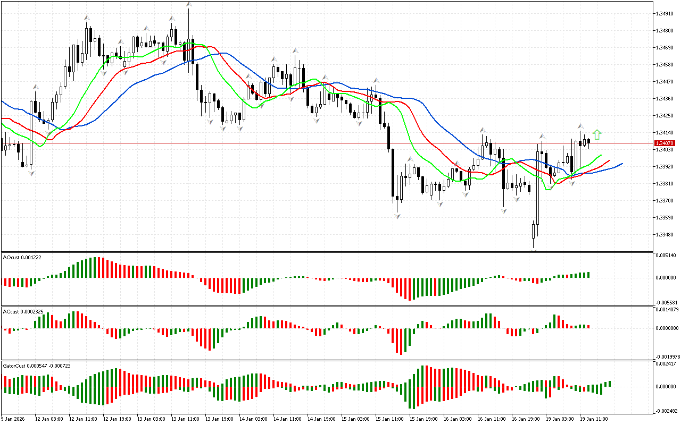Image resolution: width=681 pixels, height=425 pixels.
Task: Click the 0.005140 AOcust scale value
Action: [668, 256]
